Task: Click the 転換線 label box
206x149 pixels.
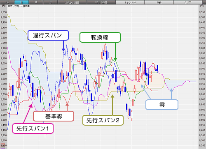Action: pos(100,37)
